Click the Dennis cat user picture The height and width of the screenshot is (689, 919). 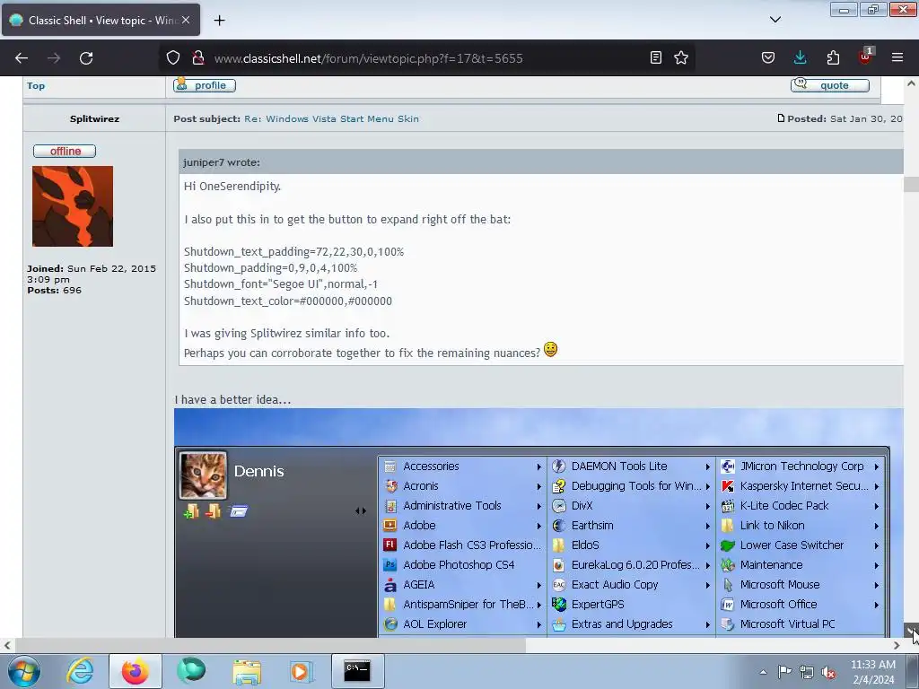click(x=203, y=475)
